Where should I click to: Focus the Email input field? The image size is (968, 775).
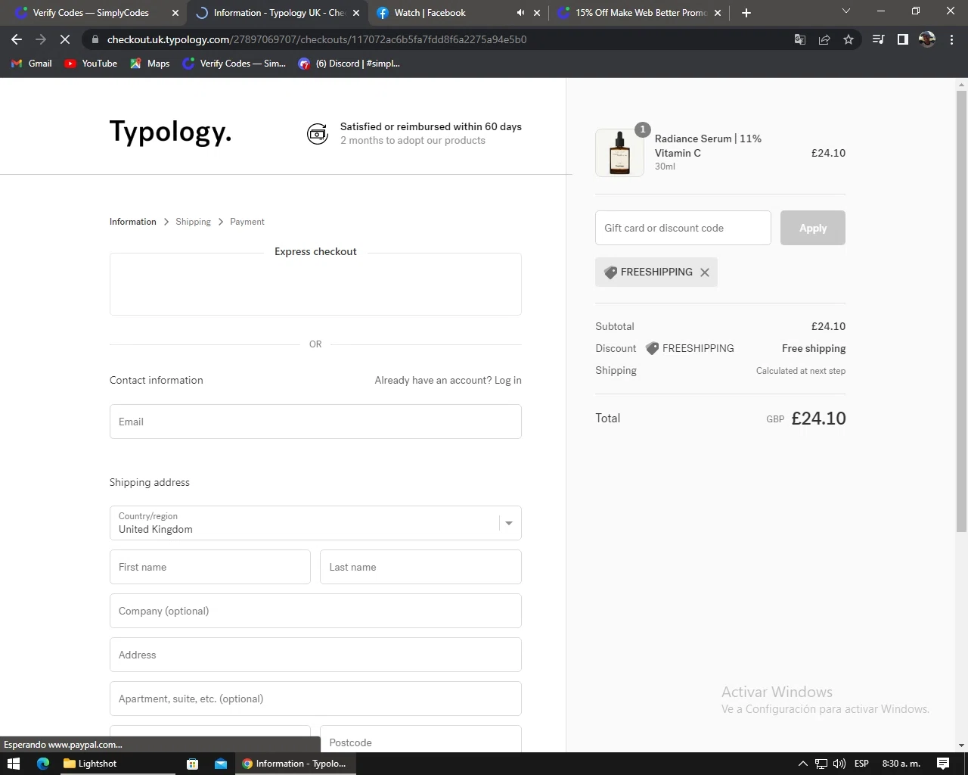coord(315,422)
